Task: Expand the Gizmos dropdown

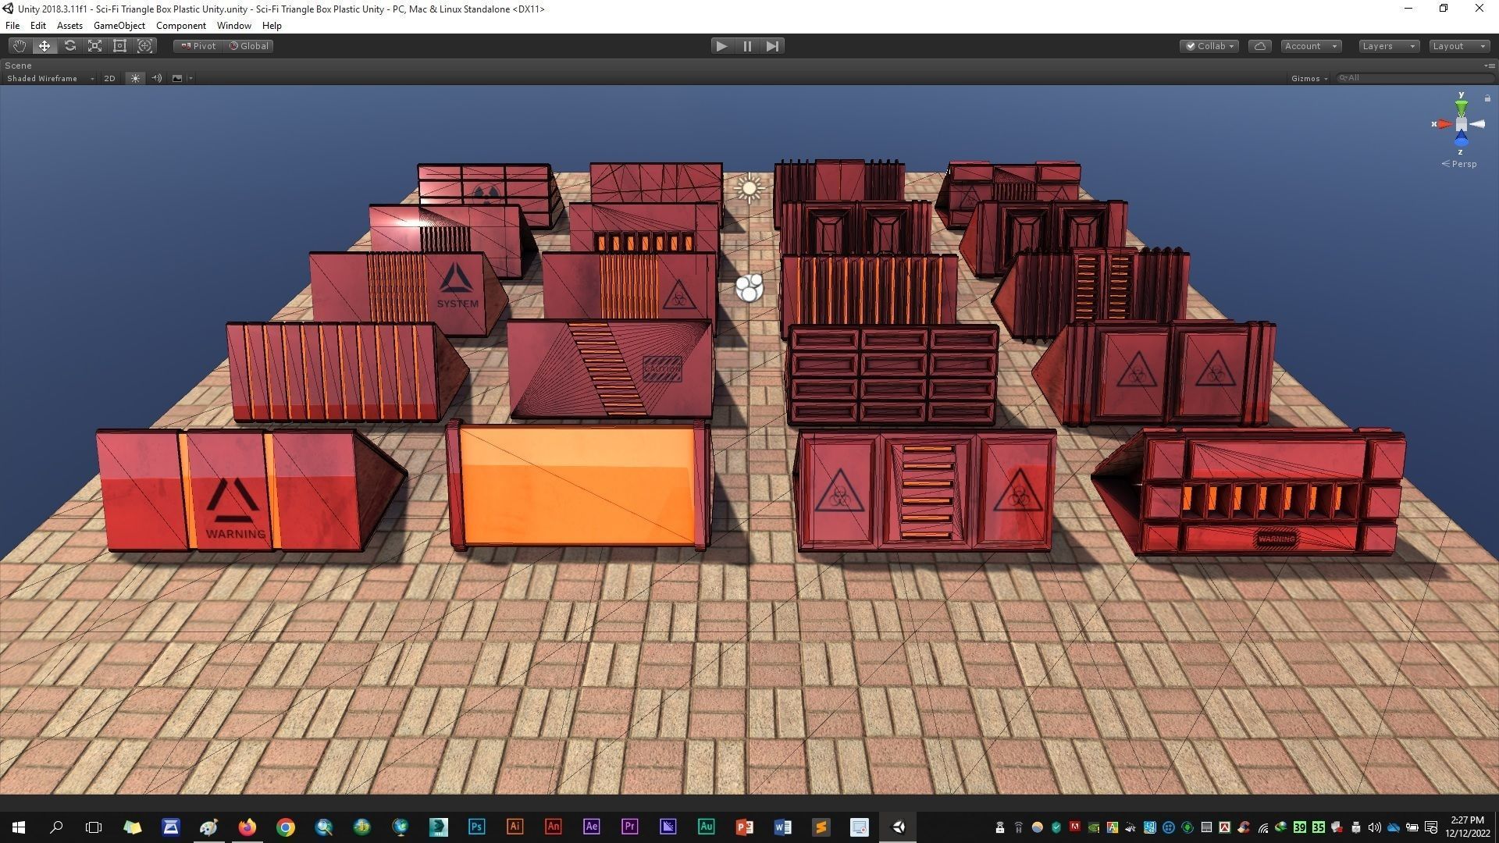Action: (x=1309, y=78)
